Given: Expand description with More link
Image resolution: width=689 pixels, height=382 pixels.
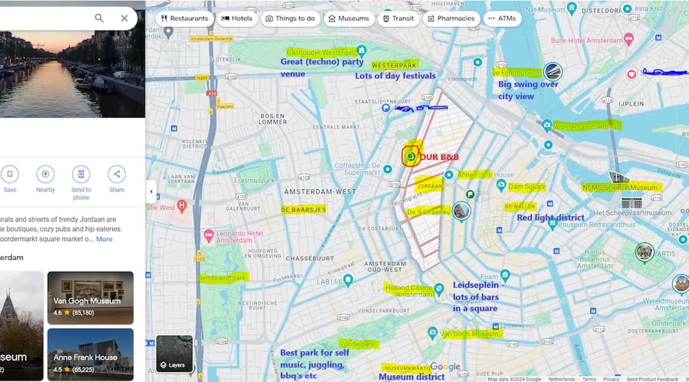Looking at the screenshot, I should [104, 239].
